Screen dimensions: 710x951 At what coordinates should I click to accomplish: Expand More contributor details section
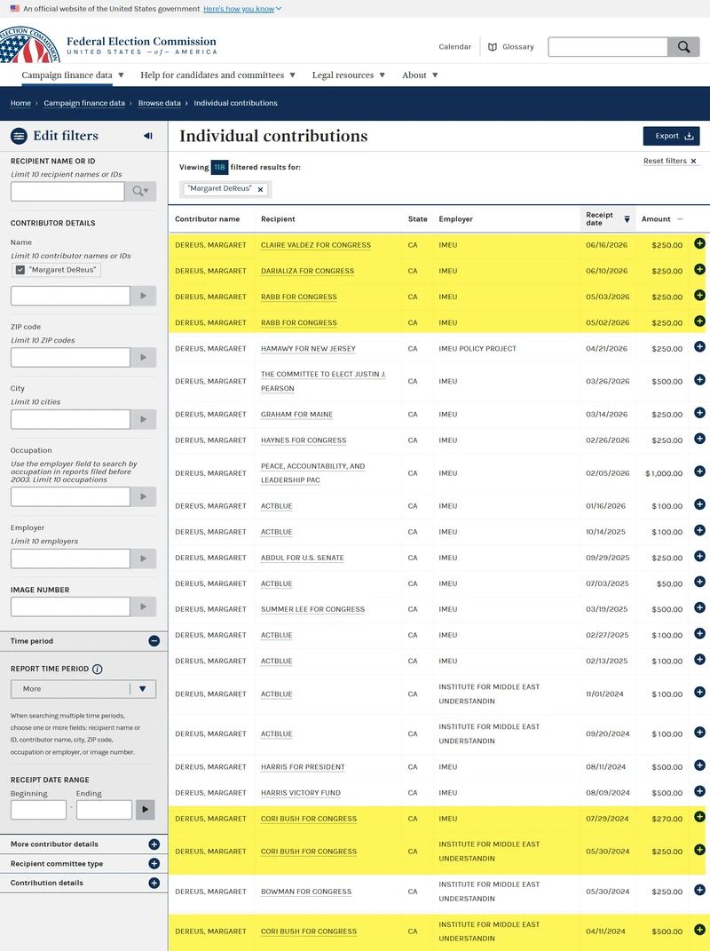click(154, 844)
